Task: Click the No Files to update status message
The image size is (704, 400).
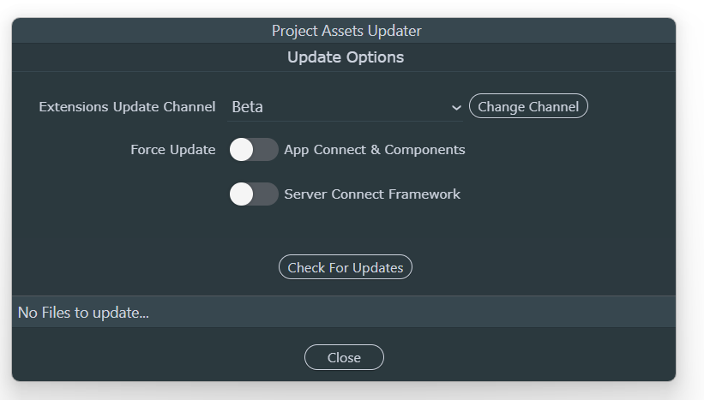Action: point(83,313)
